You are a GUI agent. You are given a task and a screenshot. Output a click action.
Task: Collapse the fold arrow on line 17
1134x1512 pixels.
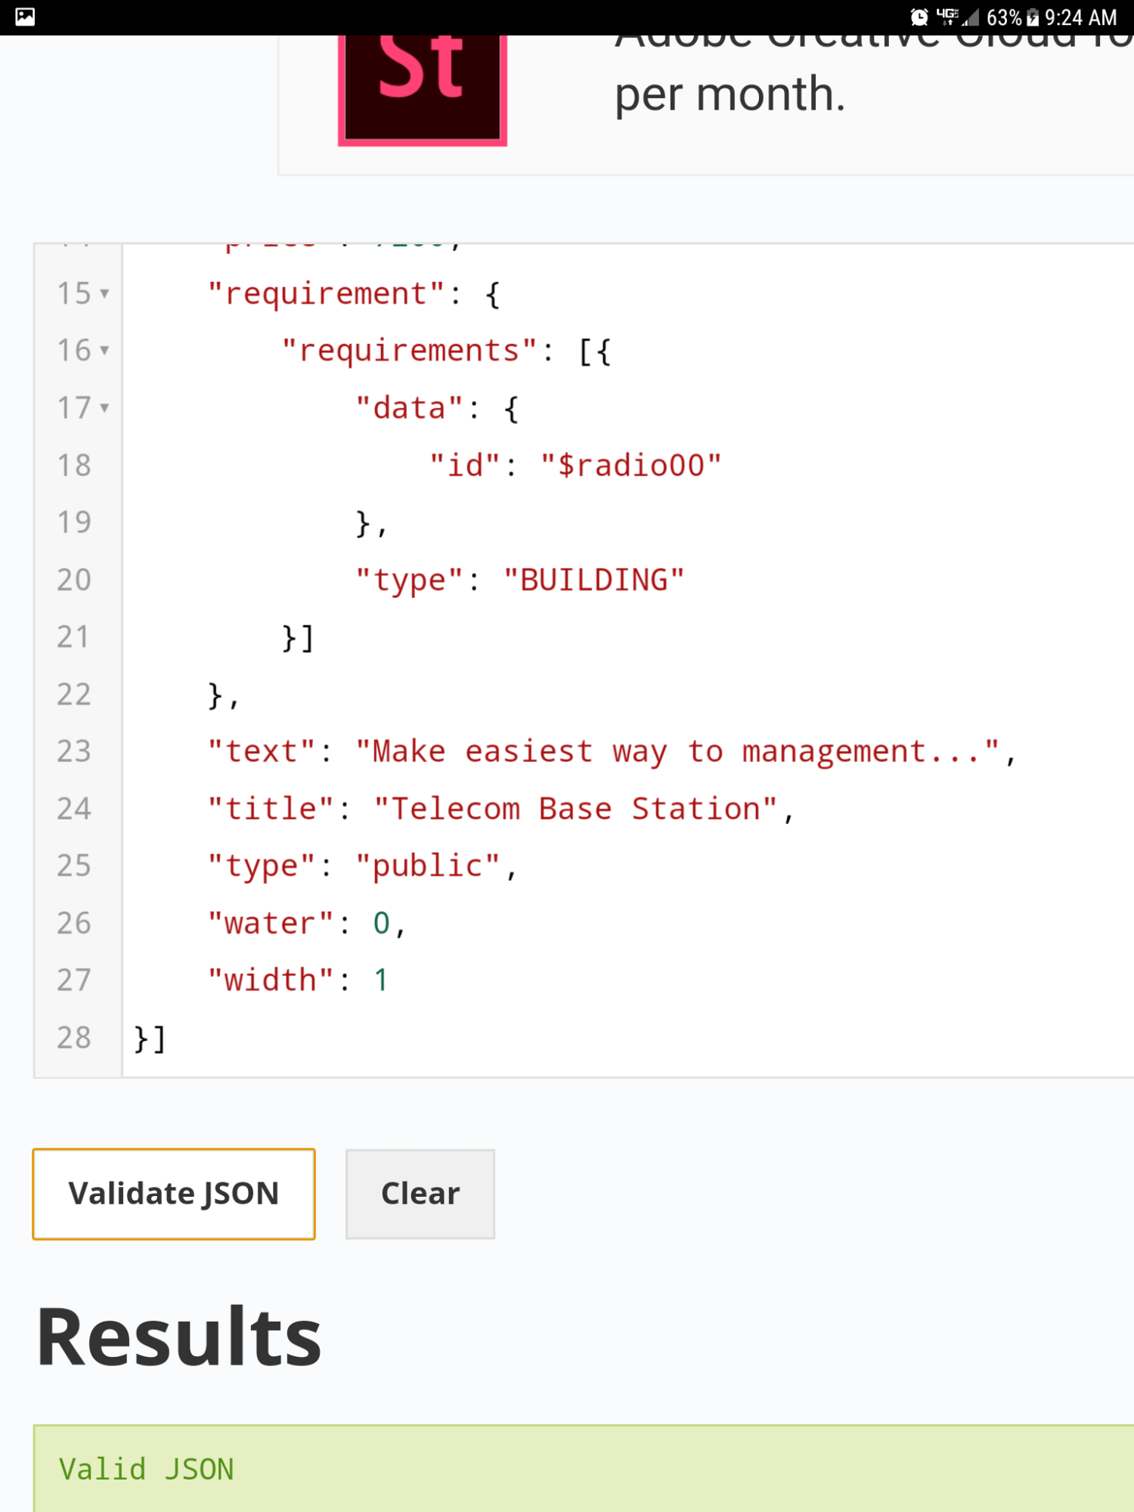[104, 407]
